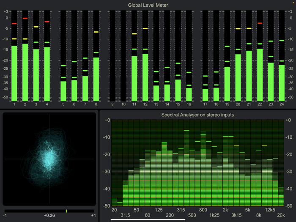
Task: Click the yellow peak marker on channel 8
Action: coord(96,32)
